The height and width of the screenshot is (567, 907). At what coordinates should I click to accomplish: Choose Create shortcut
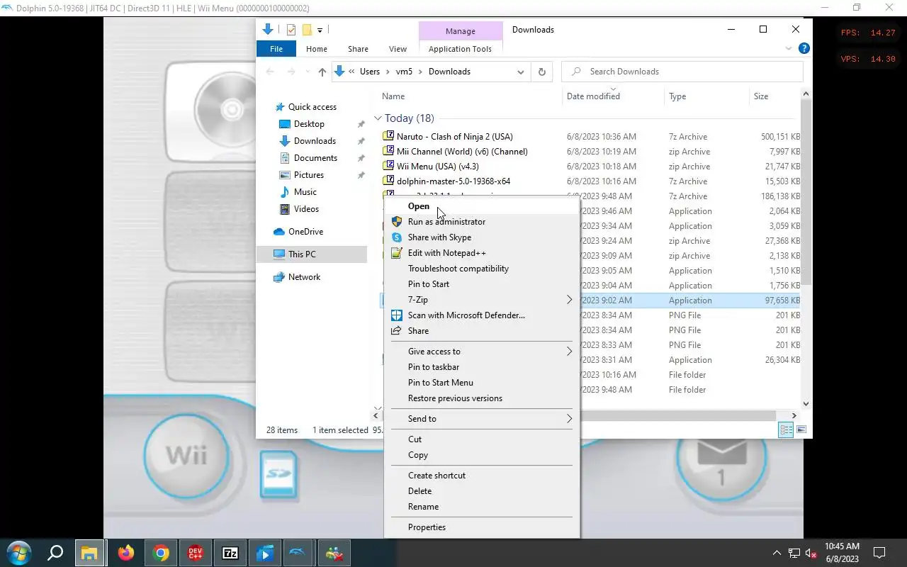pos(482,476)
